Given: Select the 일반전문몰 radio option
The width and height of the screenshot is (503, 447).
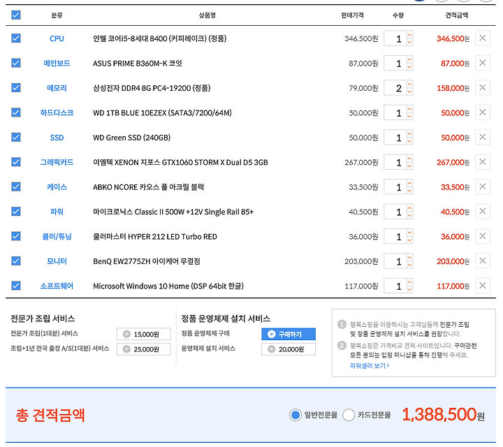Looking at the screenshot, I should pos(295,415).
